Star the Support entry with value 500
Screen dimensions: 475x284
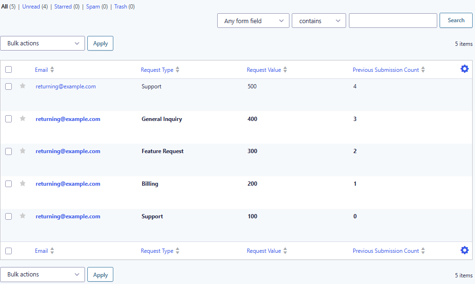pyautogui.click(x=23, y=86)
